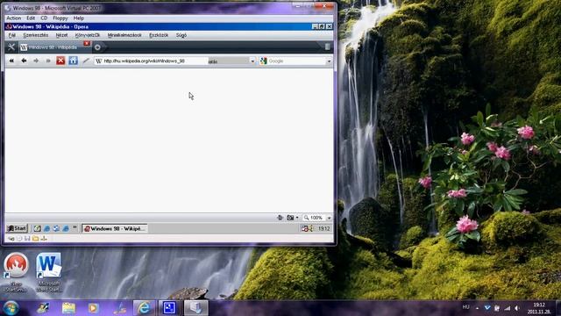Expand the search engine dropdown arrow
561x316 pixels.
click(329, 61)
